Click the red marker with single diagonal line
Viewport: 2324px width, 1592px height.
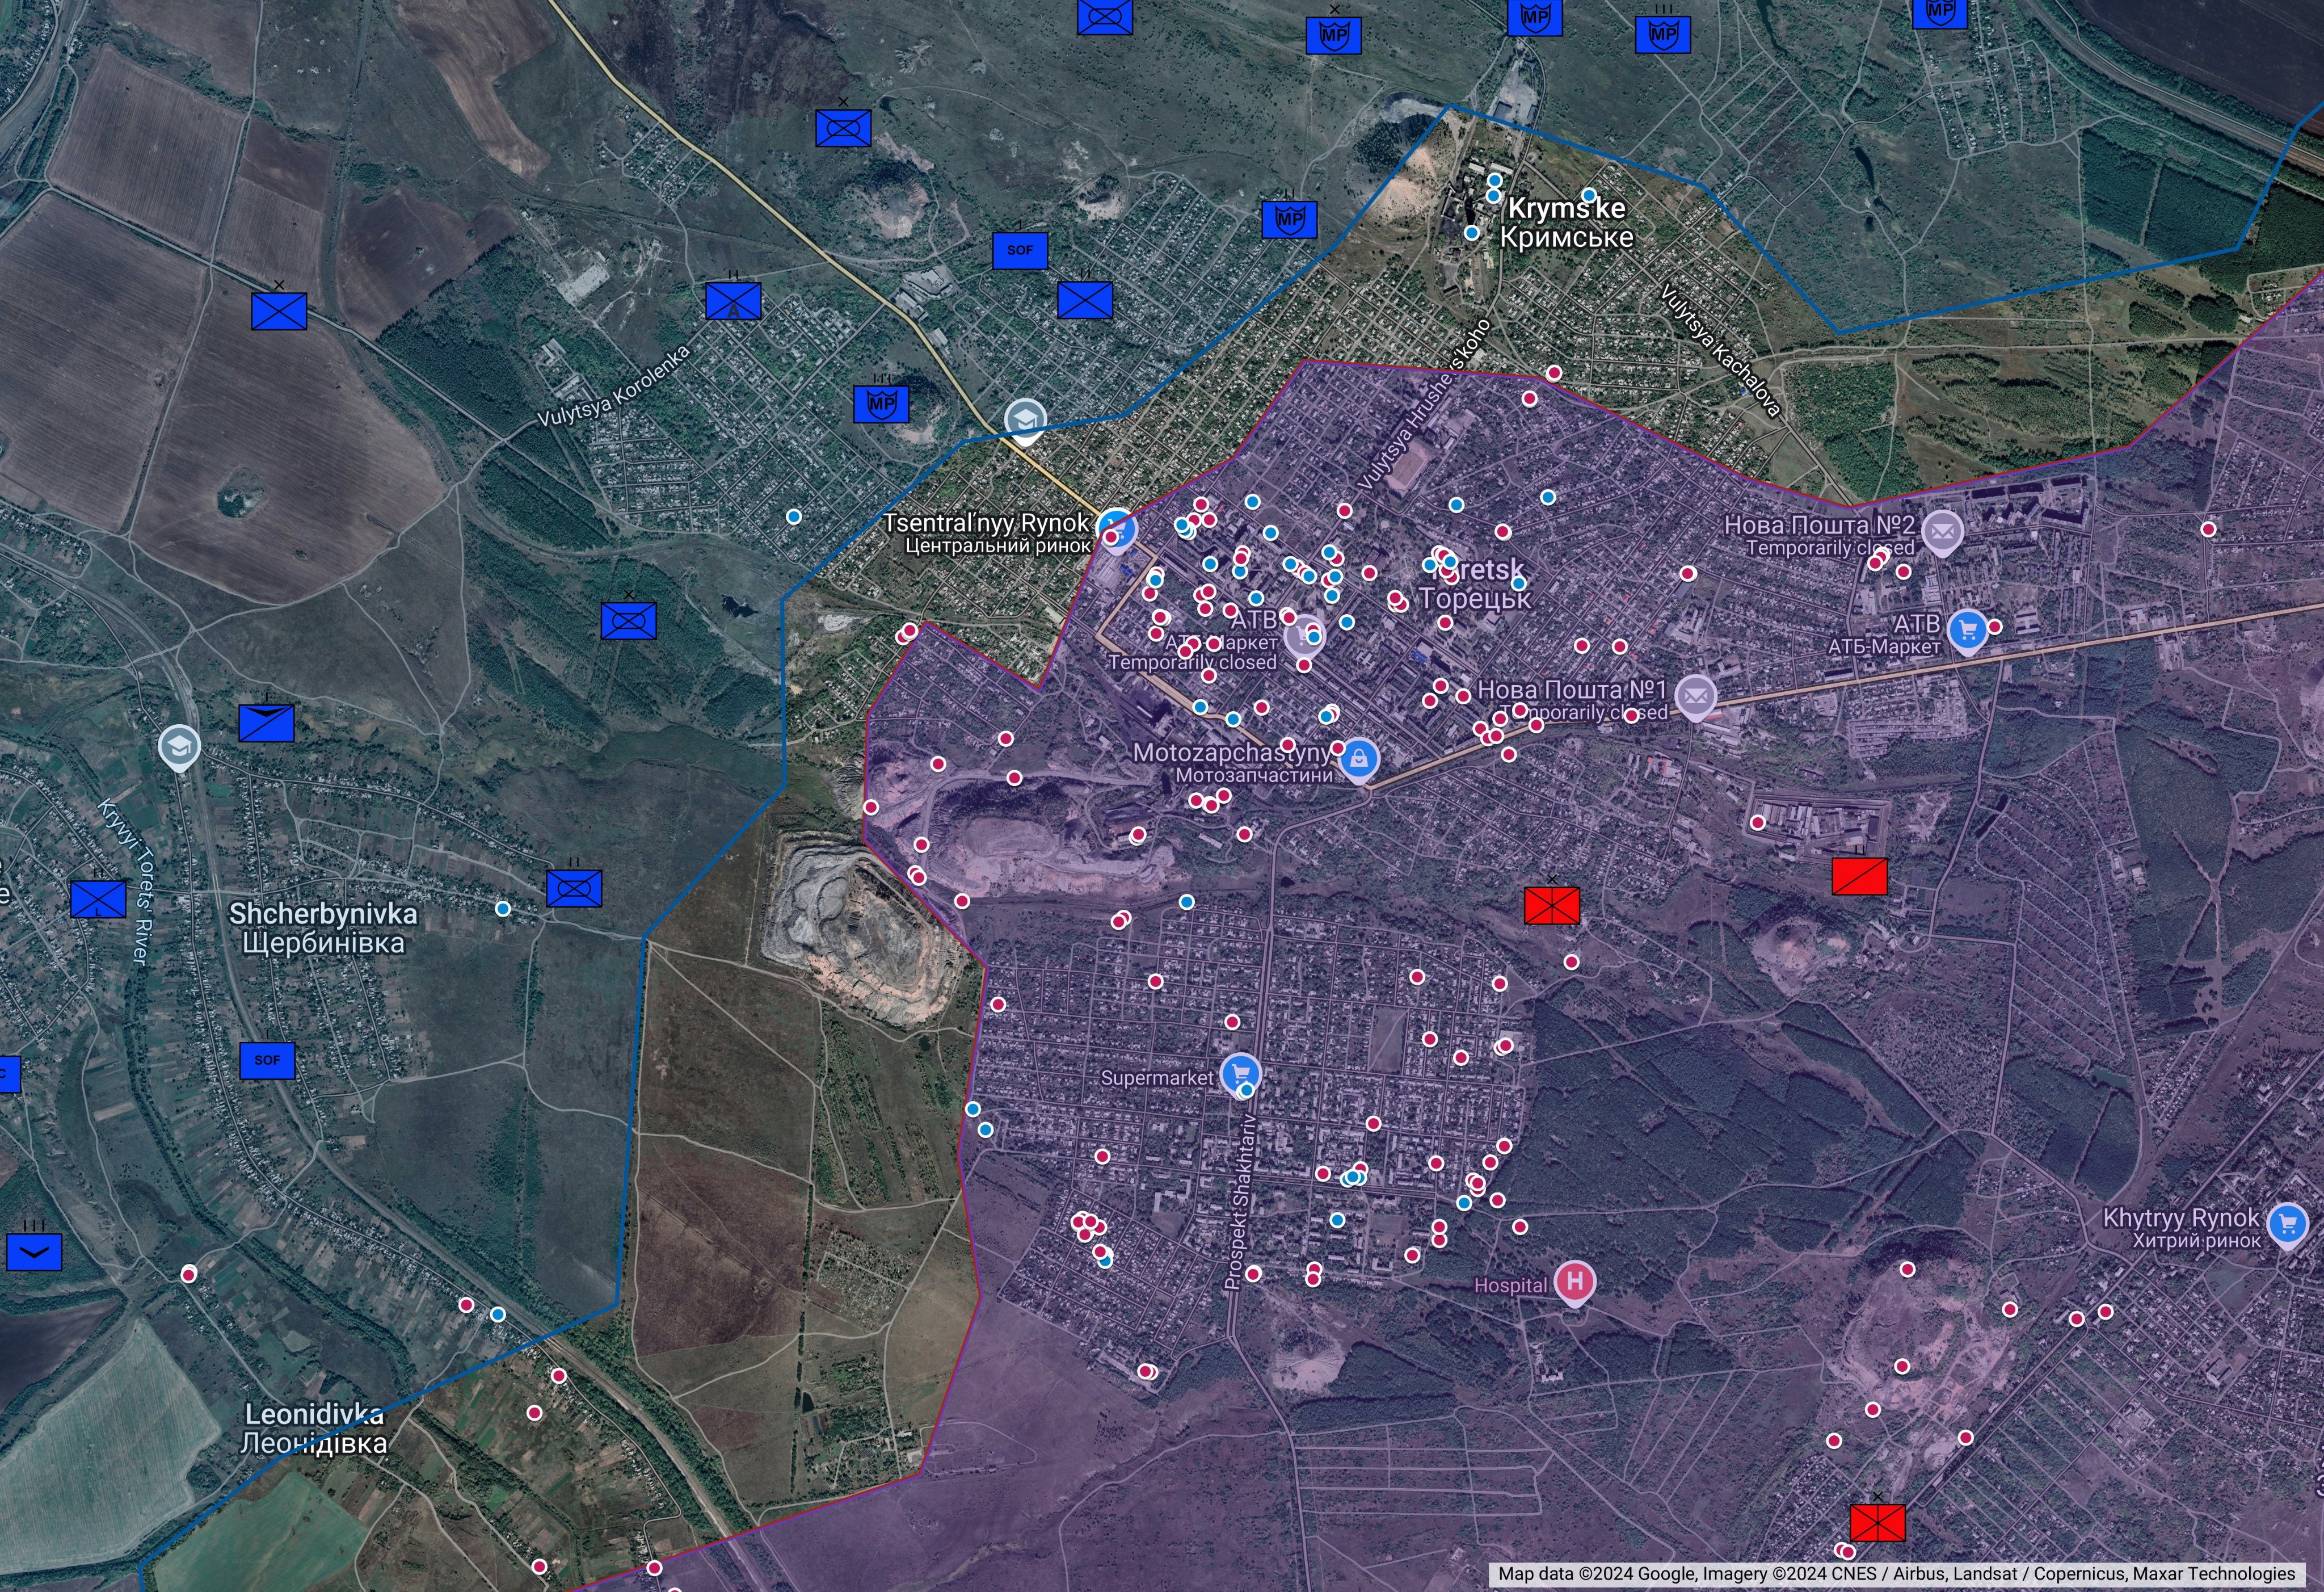coord(1859,876)
